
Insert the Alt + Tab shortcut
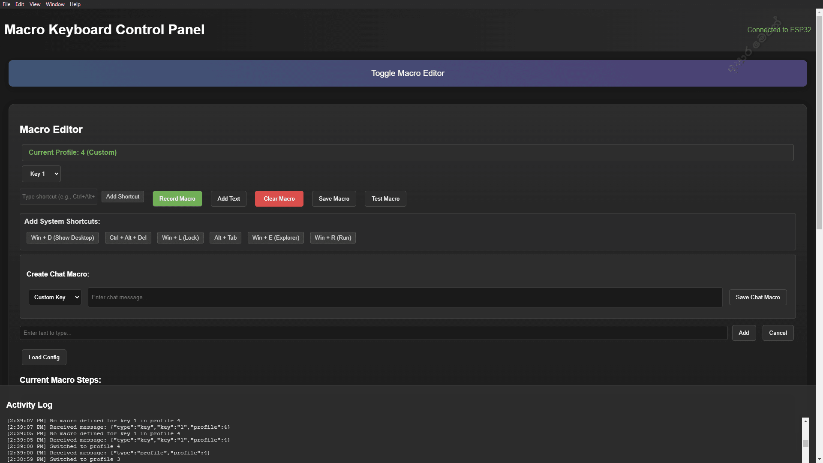coord(225,238)
